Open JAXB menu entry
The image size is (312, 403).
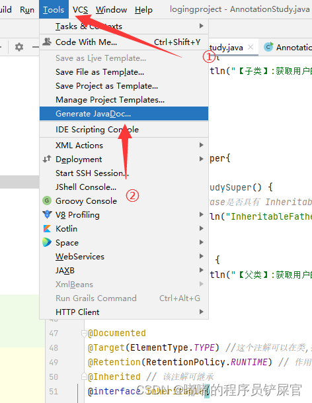pos(124,270)
